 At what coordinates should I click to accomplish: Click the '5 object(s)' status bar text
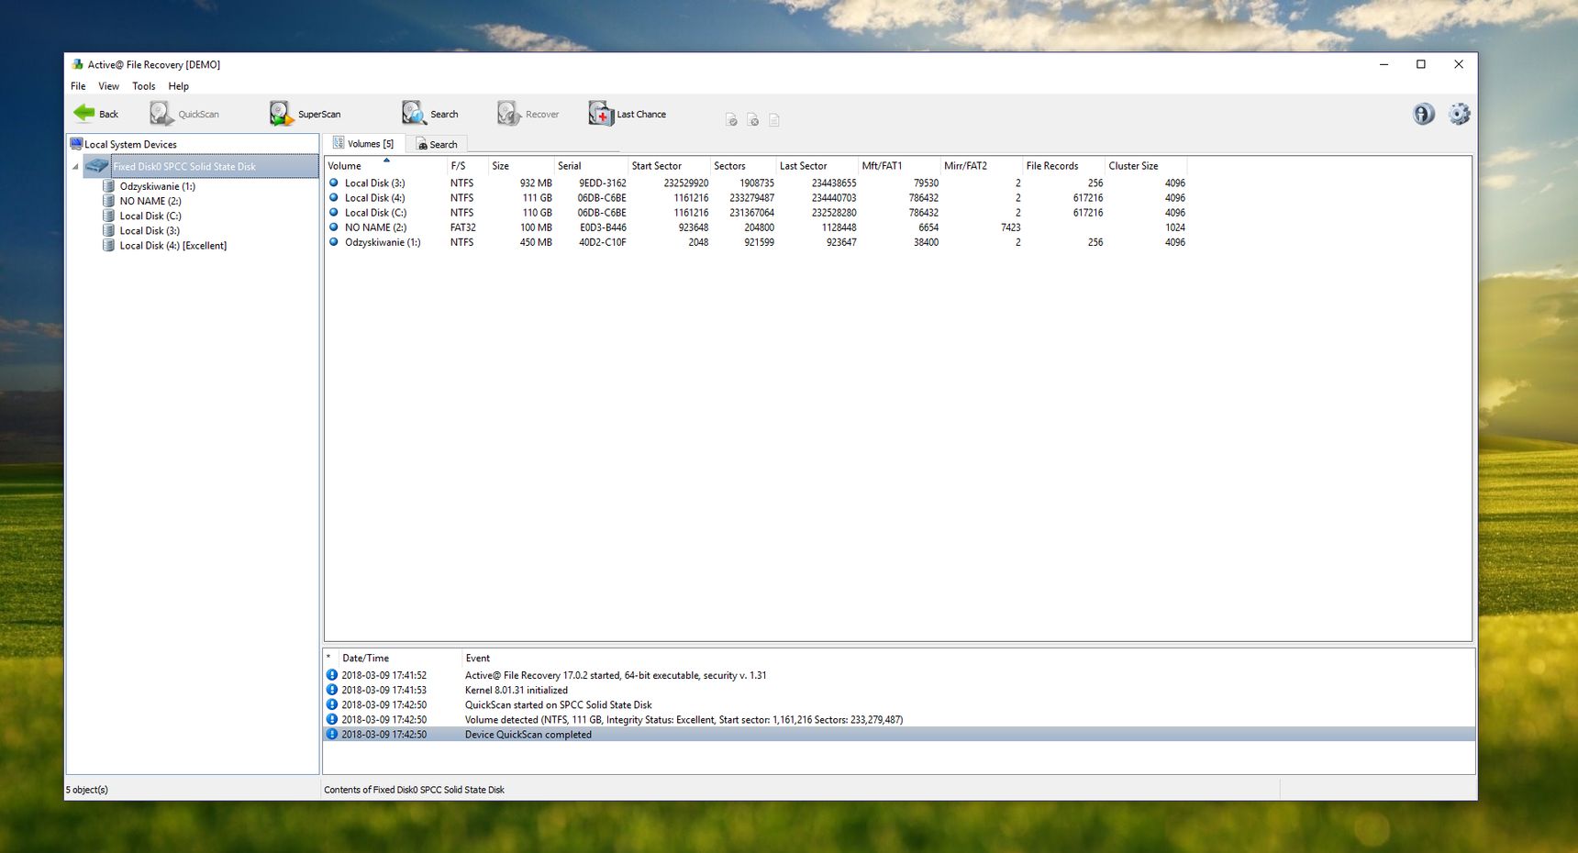pos(87,789)
